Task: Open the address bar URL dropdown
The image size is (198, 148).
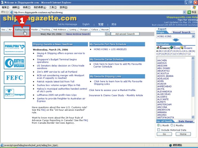Action: click(184, 12)
